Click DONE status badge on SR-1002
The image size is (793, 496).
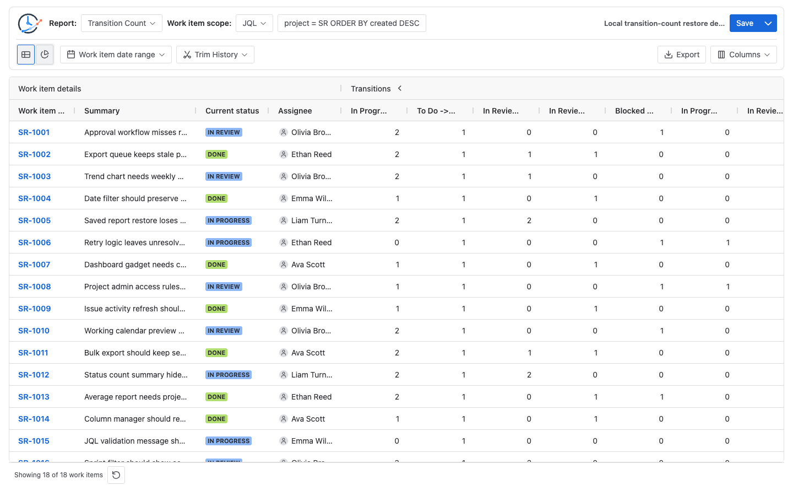(216, 154)
